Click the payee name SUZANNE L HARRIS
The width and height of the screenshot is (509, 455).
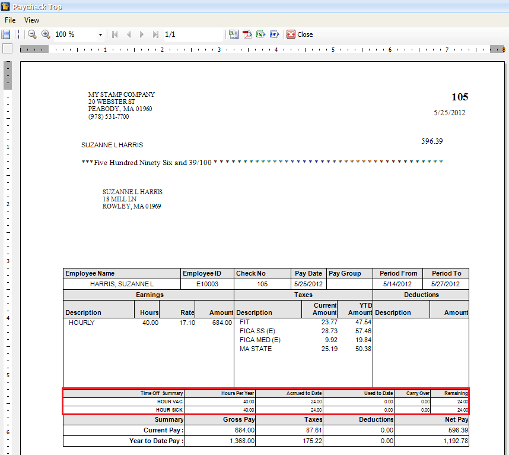[x=112, y=145]
